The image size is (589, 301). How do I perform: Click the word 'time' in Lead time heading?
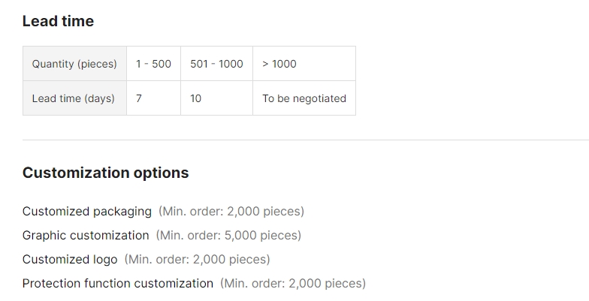point(78,21)
